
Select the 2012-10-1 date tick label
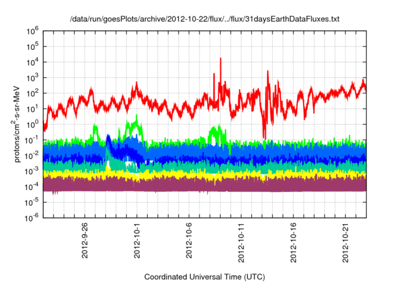pyautogui.click(x=137, y=239)
